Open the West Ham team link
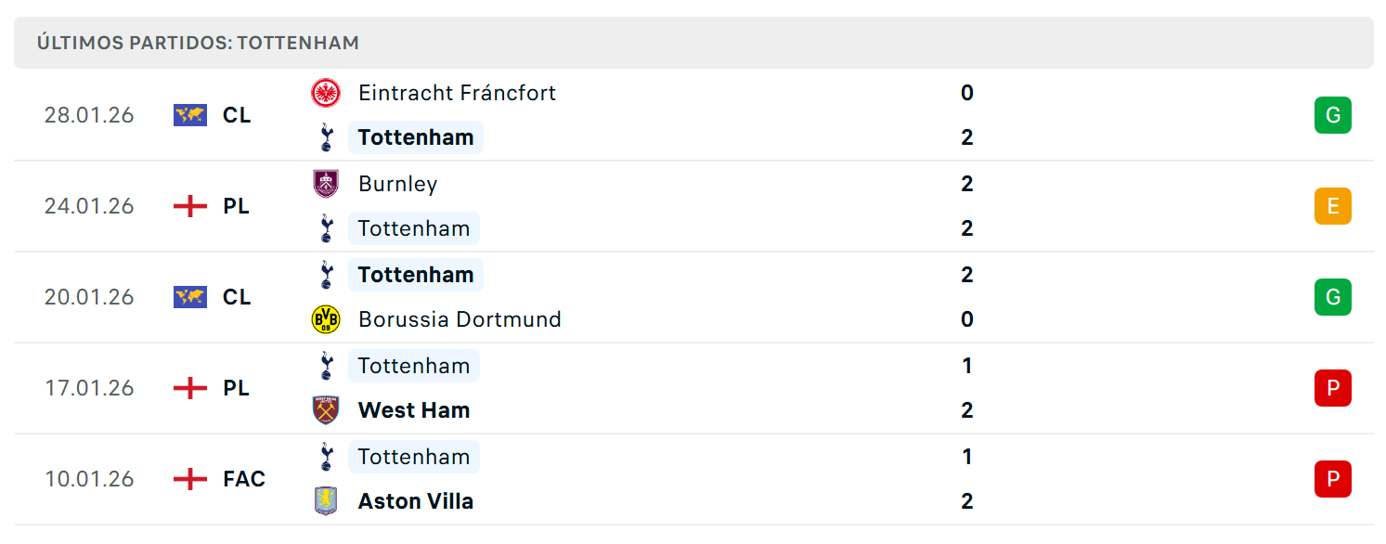Viewport: 1386px width, 544px height. pyautogui.click(x=414, y=410)
